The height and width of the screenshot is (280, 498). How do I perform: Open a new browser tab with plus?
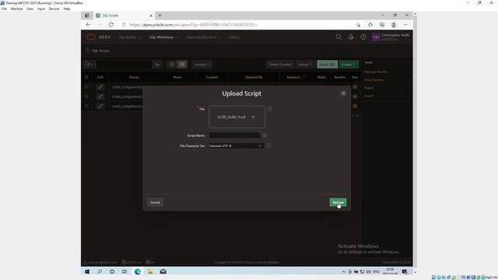click(160, 16)
